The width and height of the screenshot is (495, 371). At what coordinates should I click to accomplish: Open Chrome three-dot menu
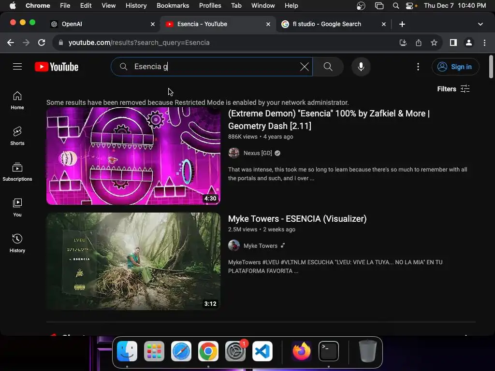tap(484, 43)
